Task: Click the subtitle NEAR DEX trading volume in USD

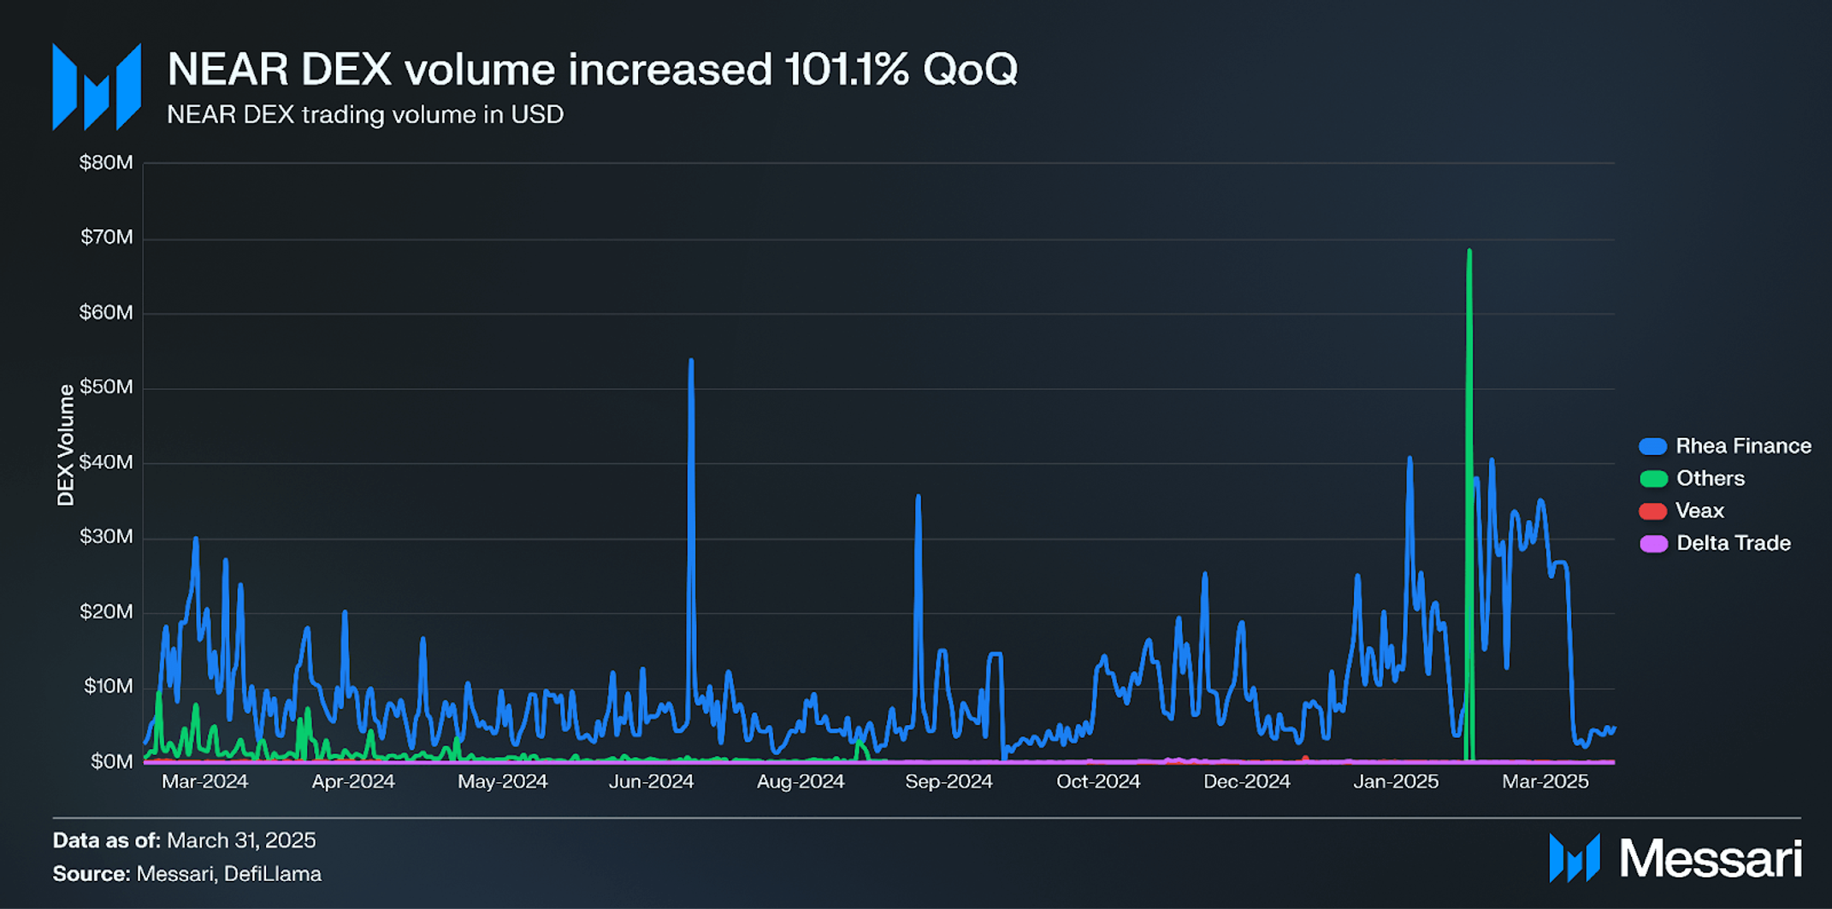Action: click(x=365, y=115)
